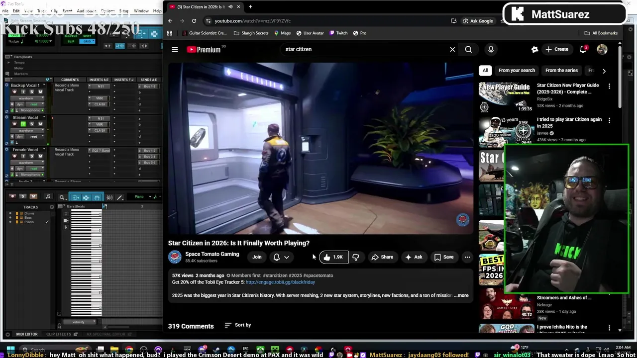The image size is (637, 358).
Task: Select From your search filter chip
Action: [x=517, y=71]
